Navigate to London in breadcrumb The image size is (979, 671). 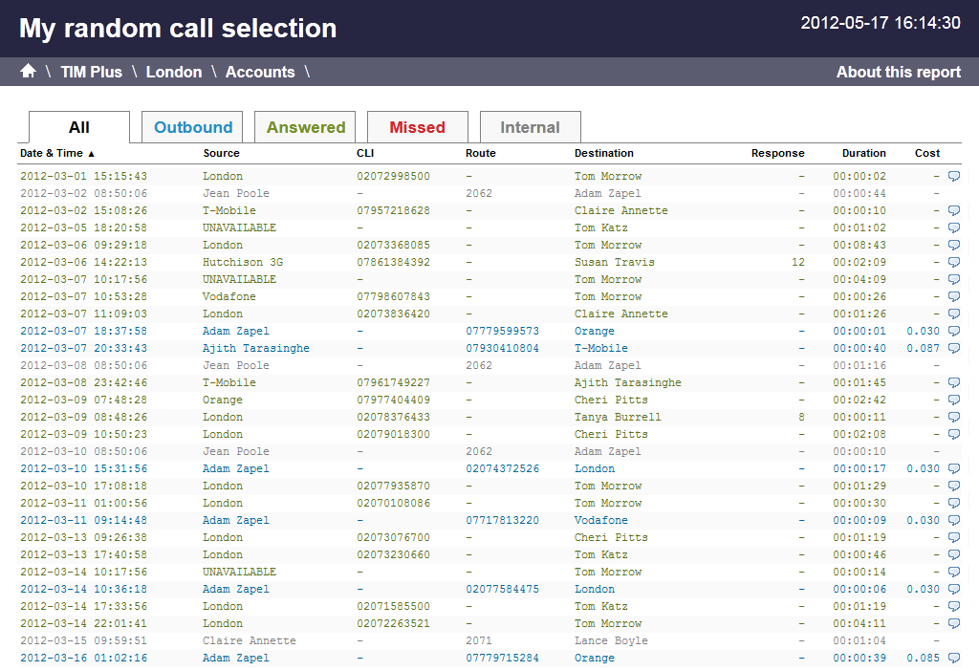[174, 72]
